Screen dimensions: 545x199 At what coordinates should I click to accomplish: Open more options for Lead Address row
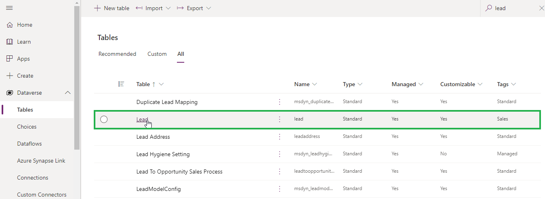pyautogui.click(x=280, y=137)
